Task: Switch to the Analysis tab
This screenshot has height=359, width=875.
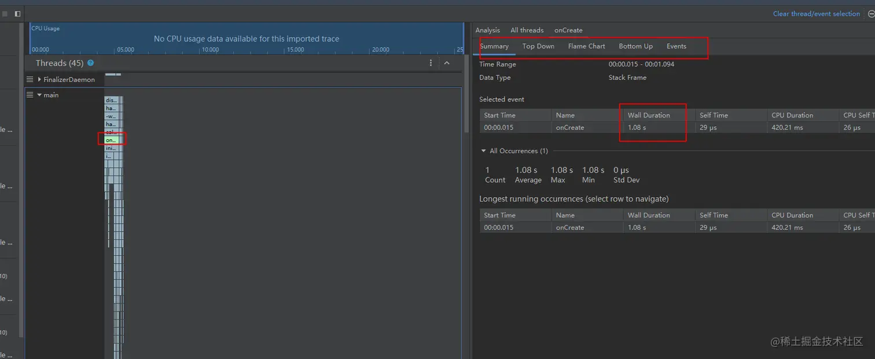Action: (x=488, y=30)
